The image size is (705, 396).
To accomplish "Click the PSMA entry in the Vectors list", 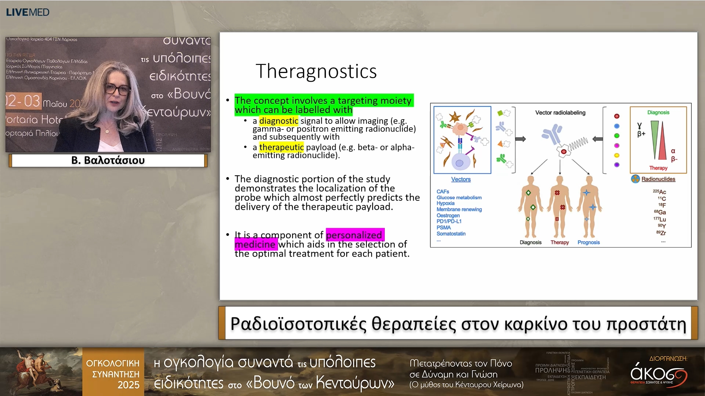I will tap(444, 227).
